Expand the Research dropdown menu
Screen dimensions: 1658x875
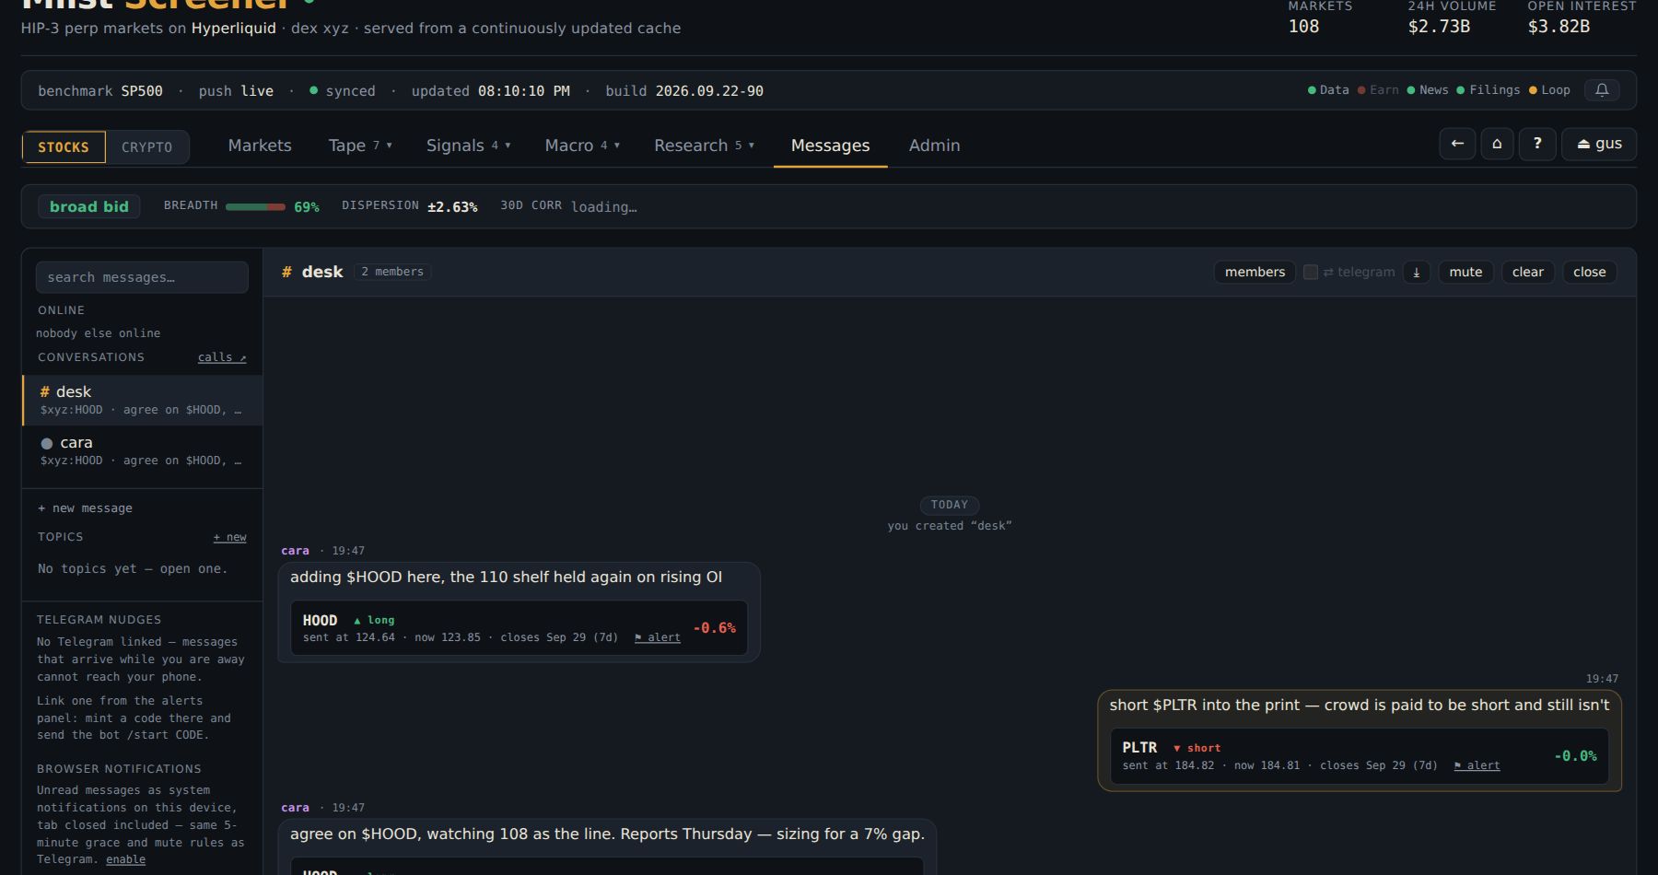click(x=705, y=146)
